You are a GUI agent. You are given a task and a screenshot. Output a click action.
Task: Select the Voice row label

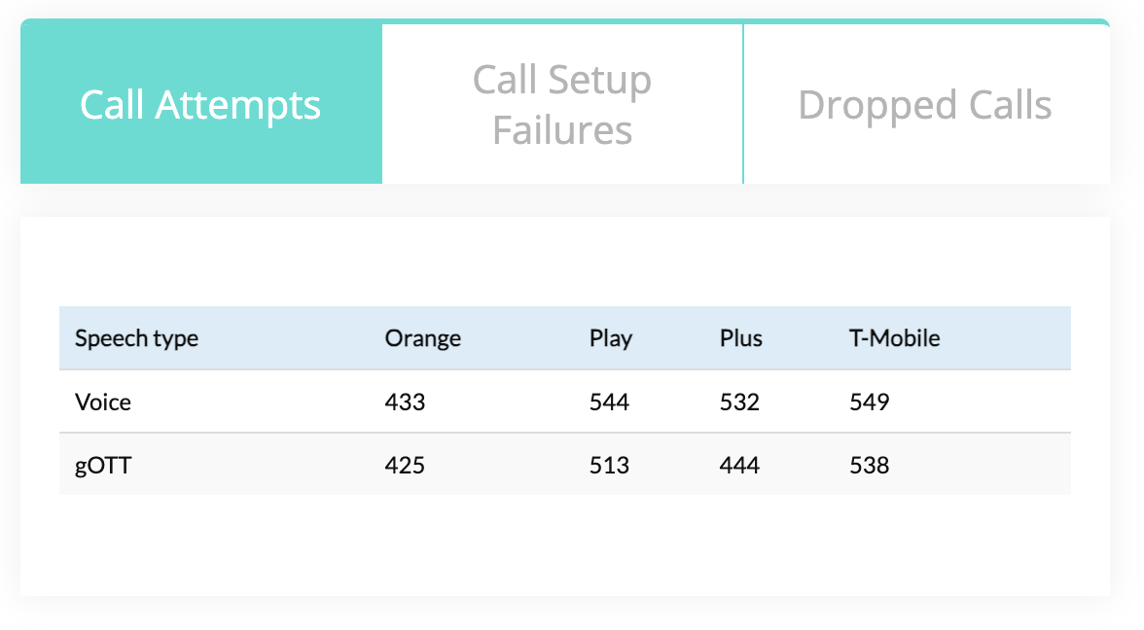click(103, 402)
